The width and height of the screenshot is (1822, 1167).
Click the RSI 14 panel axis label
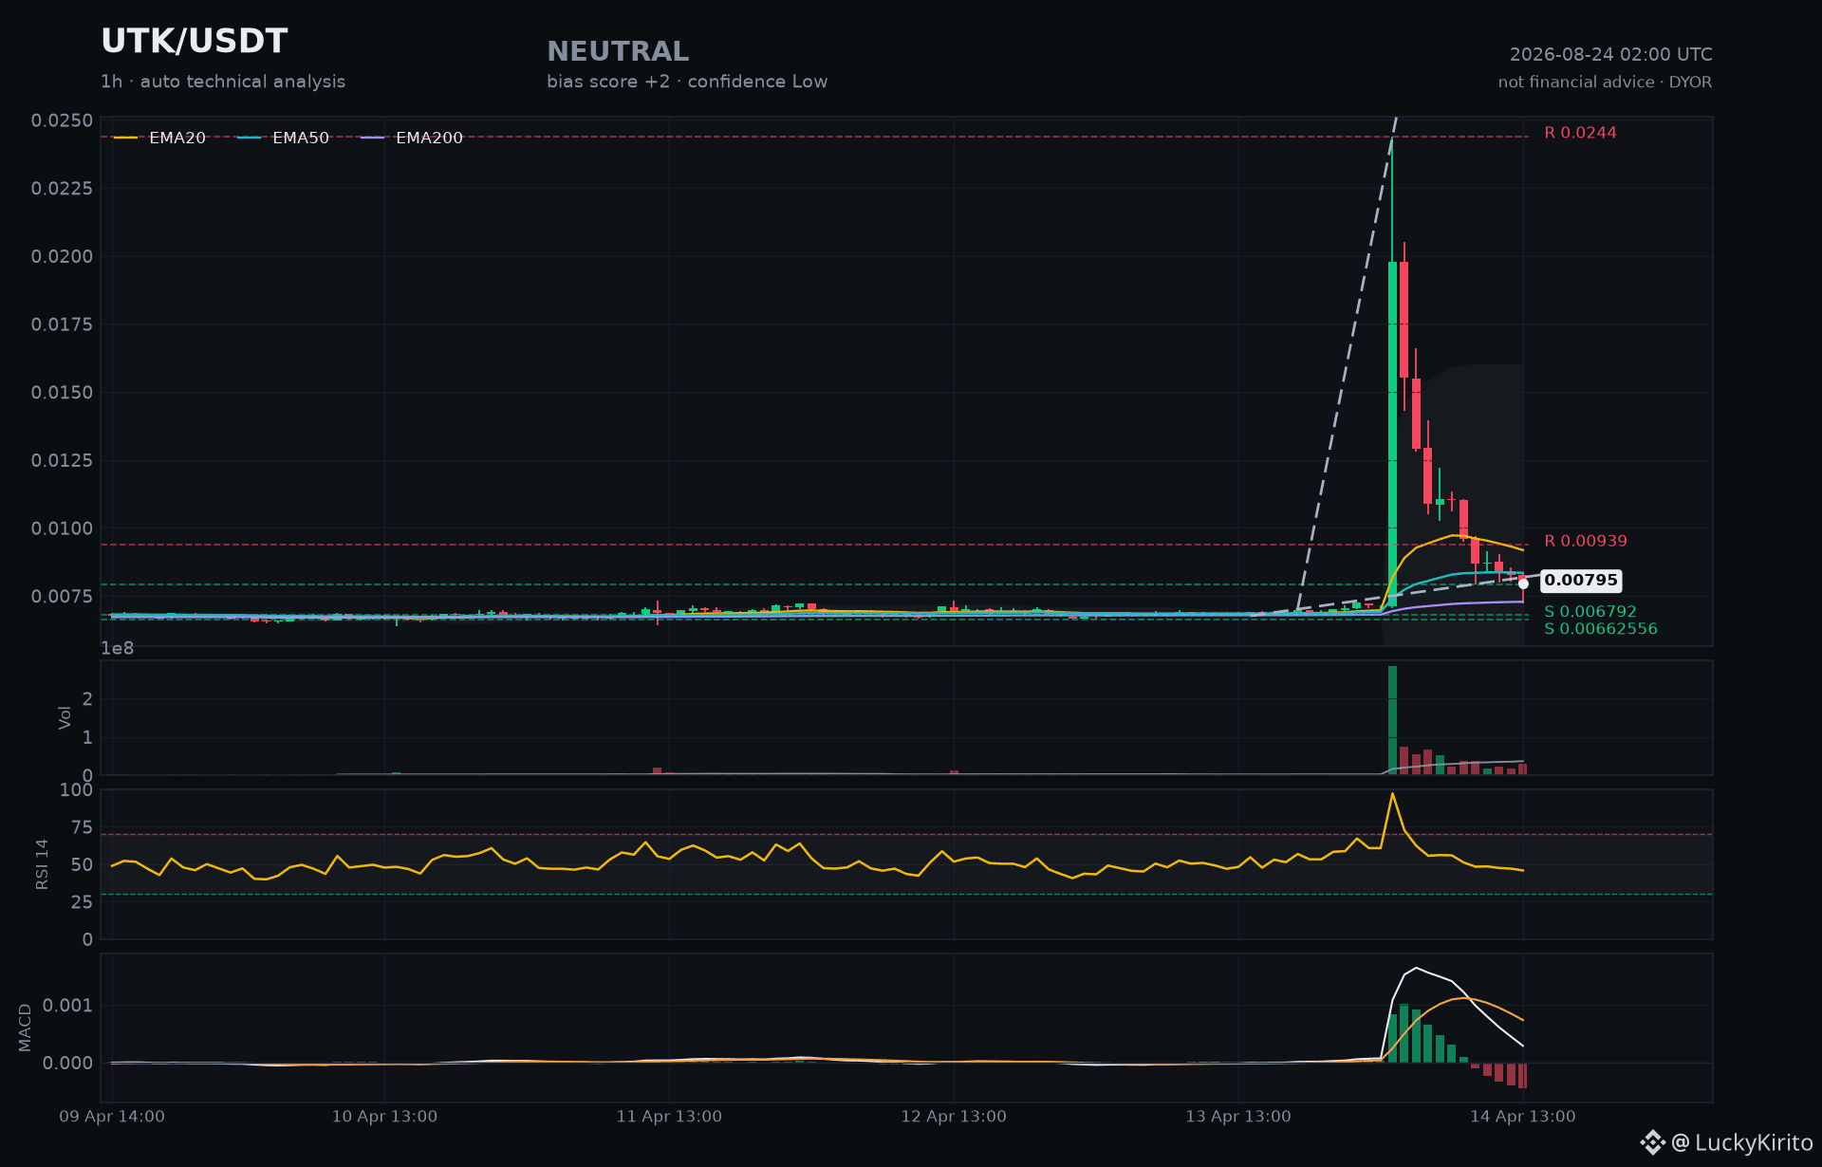[42, 864]
